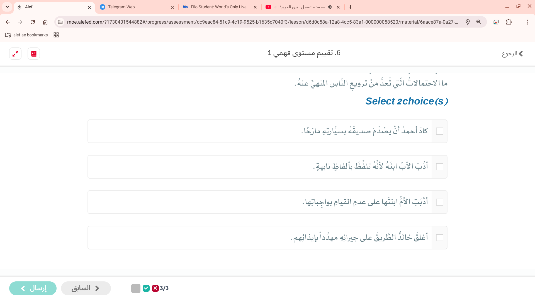
Task: Check the first answer about Ahmed's car
Action: 439,131
